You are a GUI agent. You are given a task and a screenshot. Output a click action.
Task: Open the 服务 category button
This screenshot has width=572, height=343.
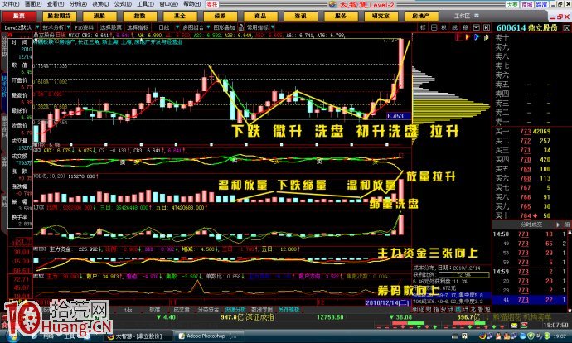341,16
